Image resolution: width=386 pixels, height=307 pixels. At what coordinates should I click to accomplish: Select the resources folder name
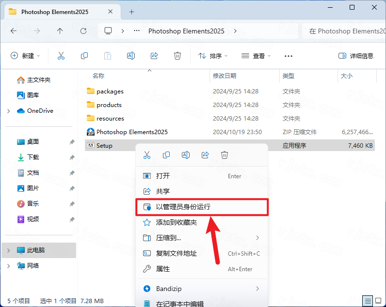(110, 119)
